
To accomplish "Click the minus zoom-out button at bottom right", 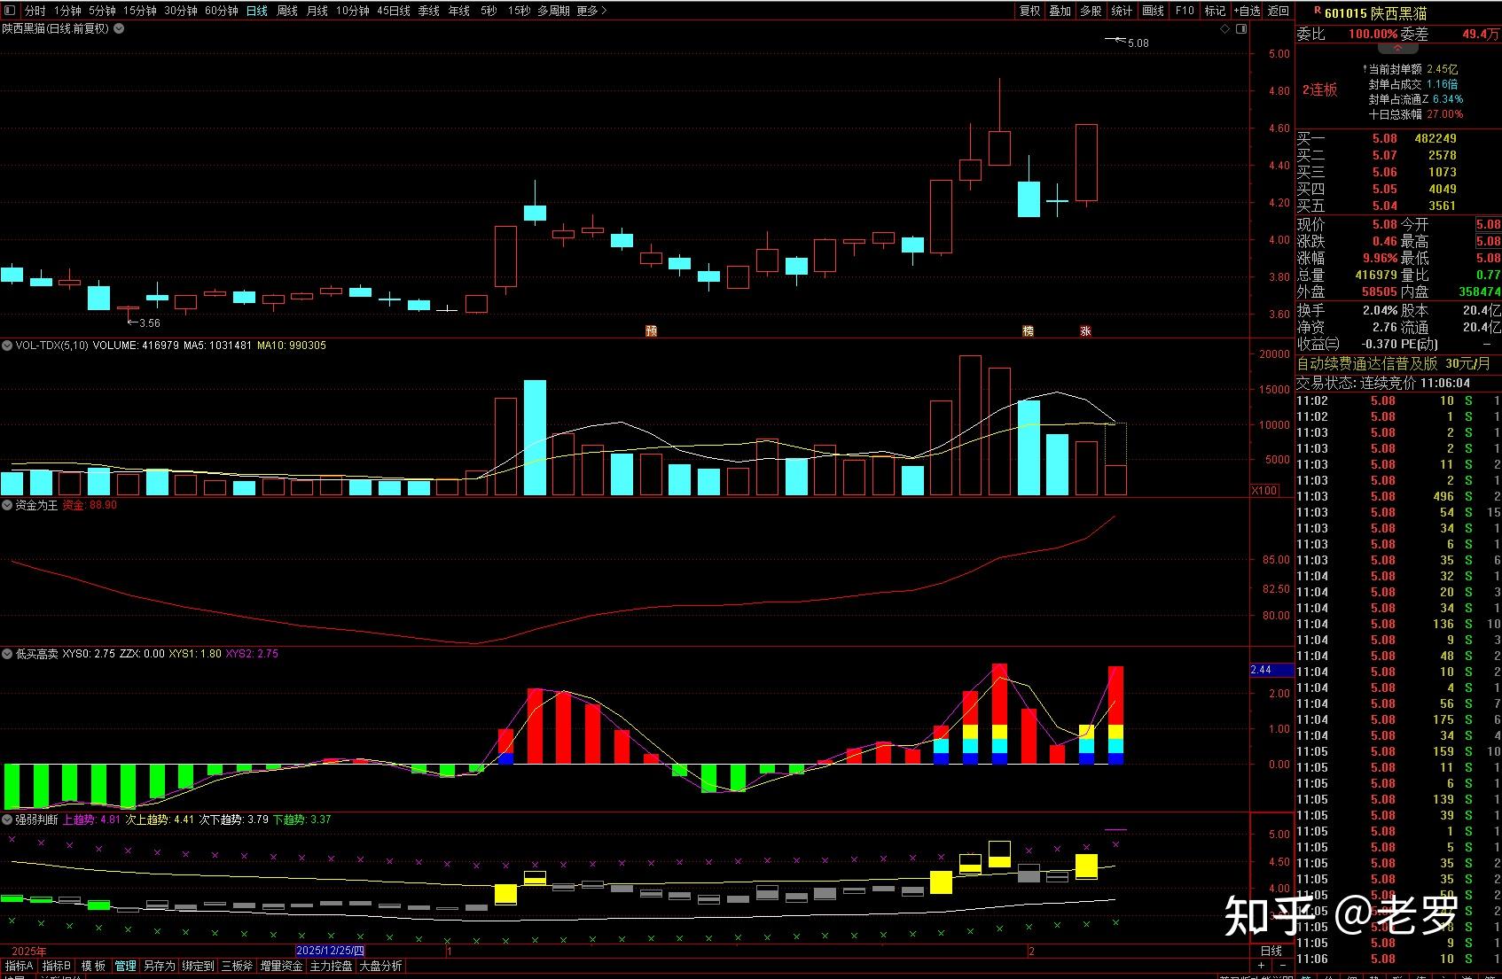I will tap(1282, 965).
